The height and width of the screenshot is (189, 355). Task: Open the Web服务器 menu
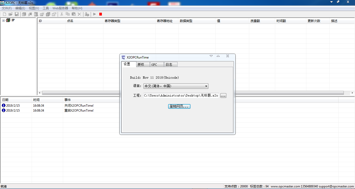[60, 8]
